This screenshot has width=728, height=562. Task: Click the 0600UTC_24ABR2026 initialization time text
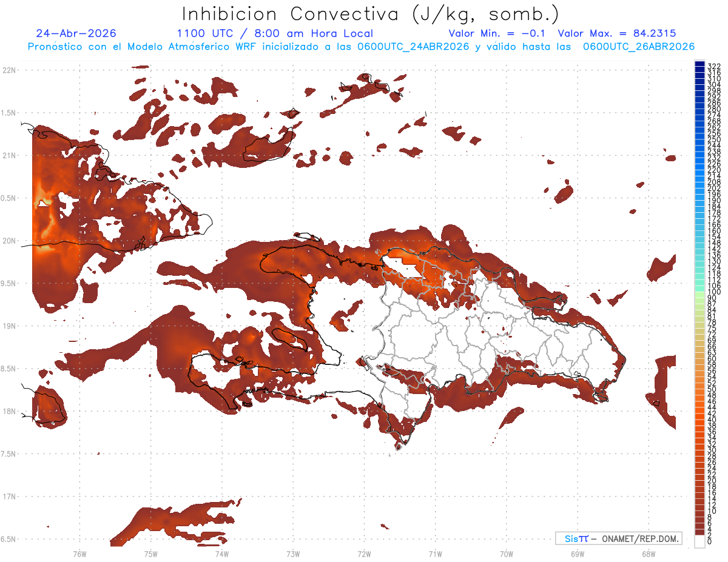point(414,47)
